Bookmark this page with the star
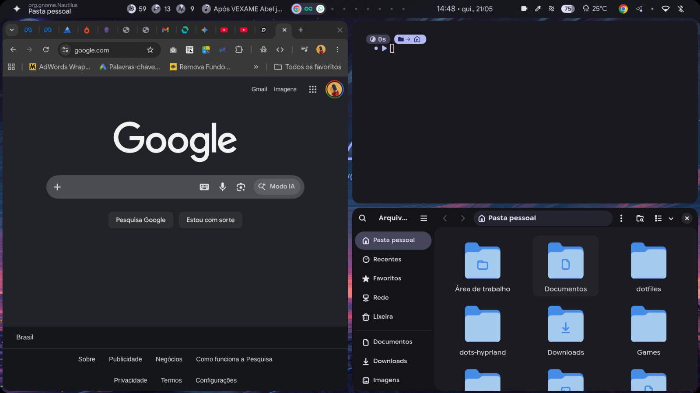The height and width of the screenshot is (393, 700). [150, 50]
